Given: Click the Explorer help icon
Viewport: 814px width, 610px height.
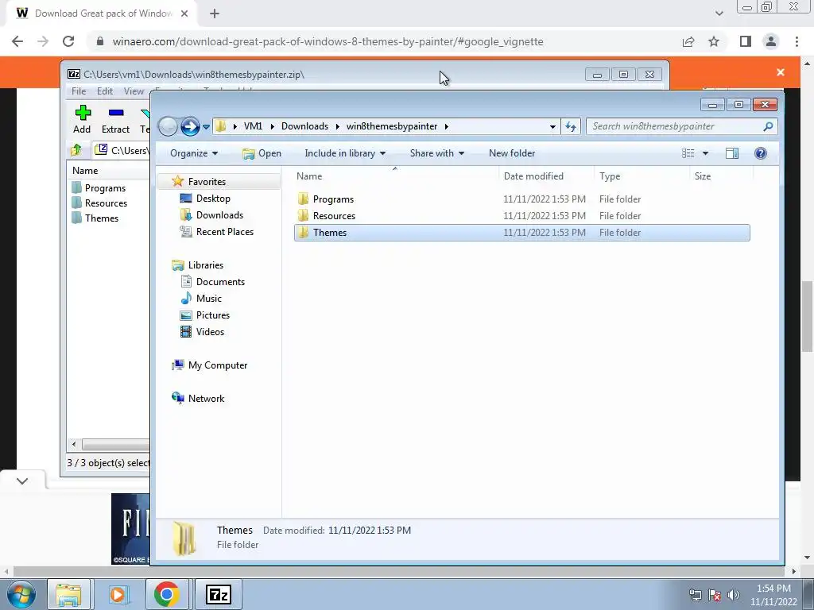Looking at the screenshot, I should click(x=761, y=153).
